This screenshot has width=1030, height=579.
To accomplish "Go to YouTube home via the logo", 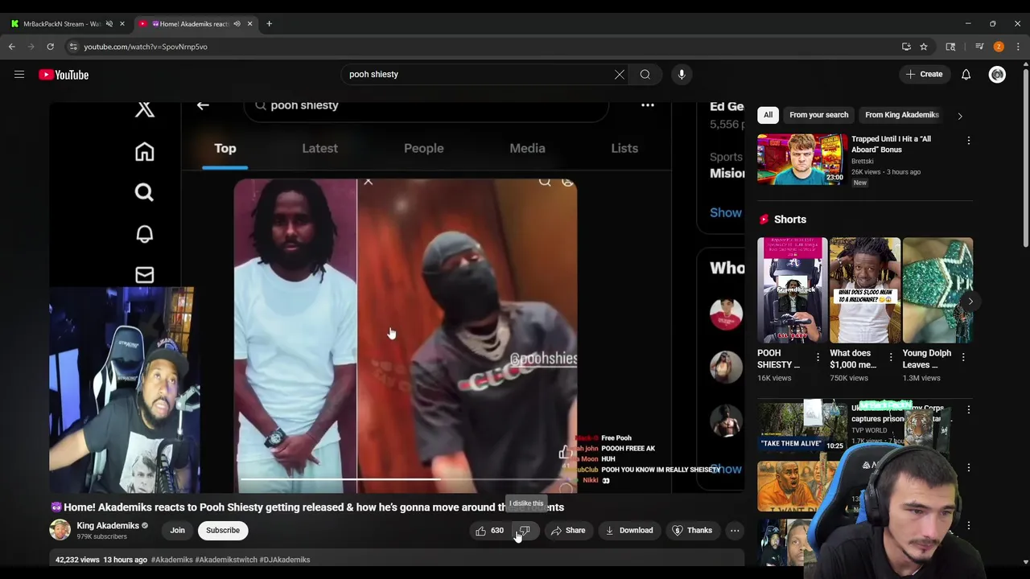I will point(64,75).
